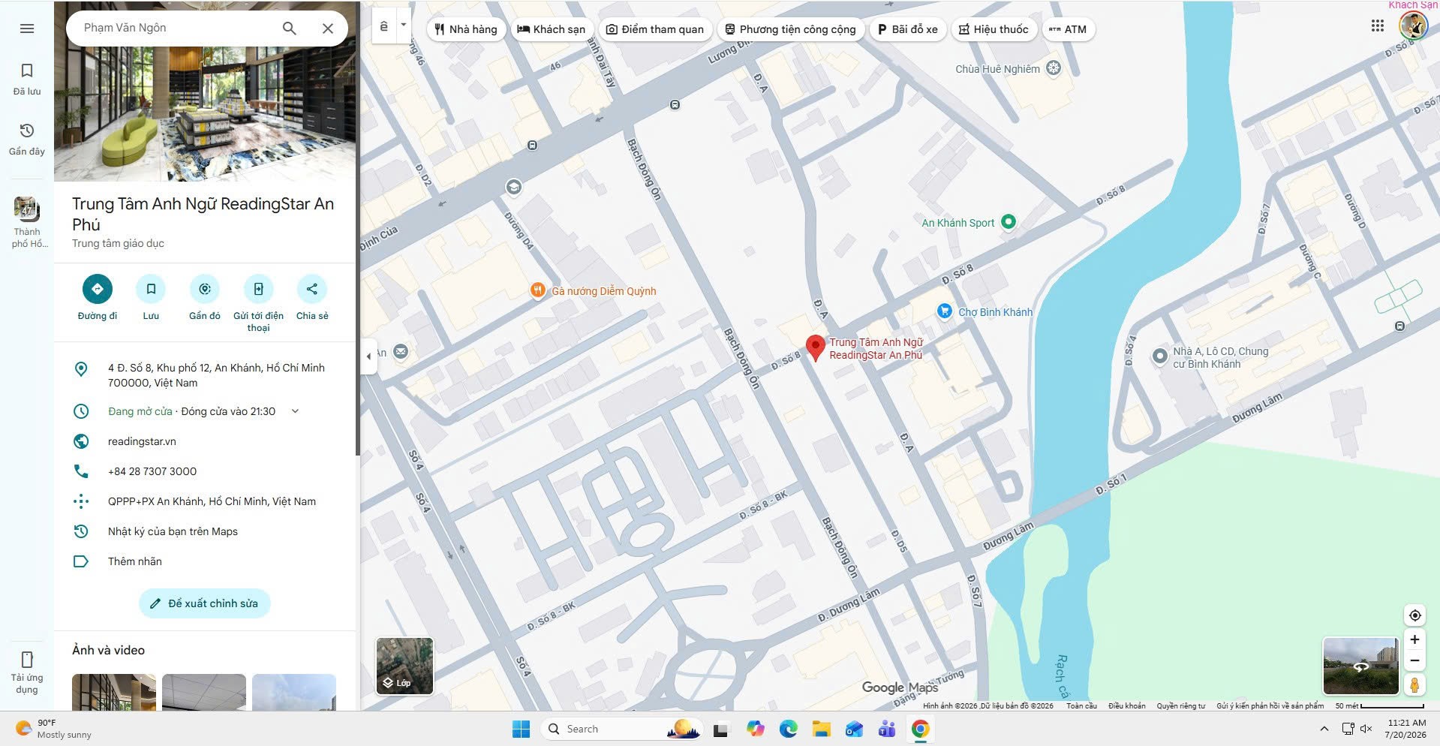
Task: Open File Explorer from the taskbar
Action: [821, 729]
